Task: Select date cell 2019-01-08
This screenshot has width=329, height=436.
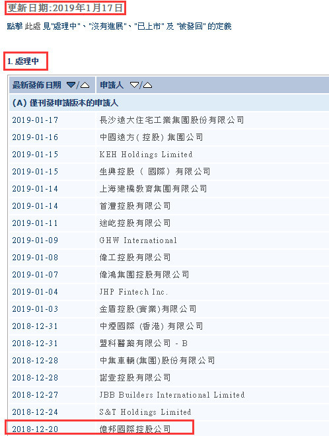Action: point(35,258)
